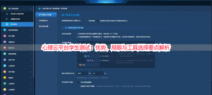Expand the 角色权限管理 chevron

31,30
